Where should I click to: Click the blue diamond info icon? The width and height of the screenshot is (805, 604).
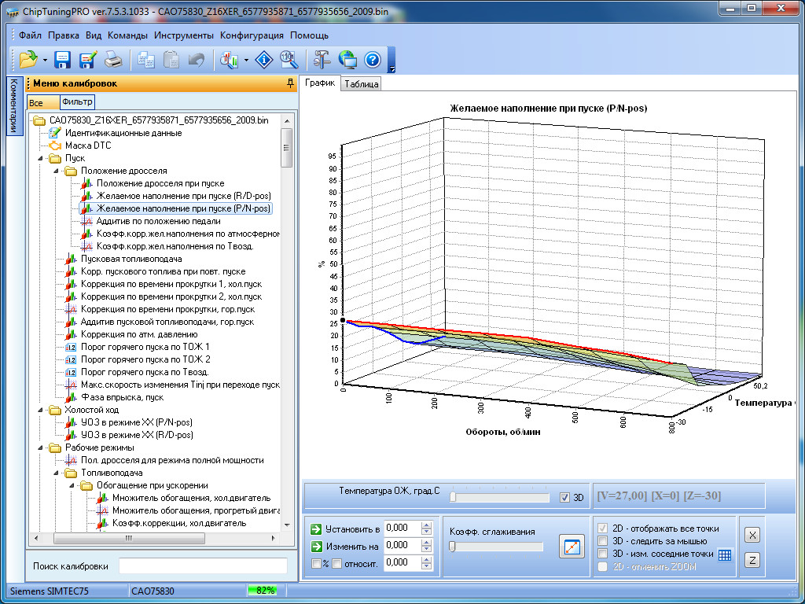pos(266,60)
